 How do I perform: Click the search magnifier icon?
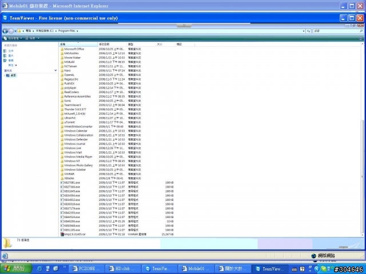point(361,31)
